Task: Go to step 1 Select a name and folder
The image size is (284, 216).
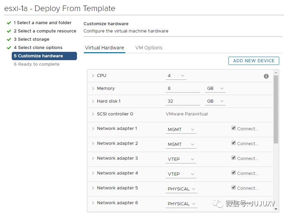Action: (x=42, y=23)
